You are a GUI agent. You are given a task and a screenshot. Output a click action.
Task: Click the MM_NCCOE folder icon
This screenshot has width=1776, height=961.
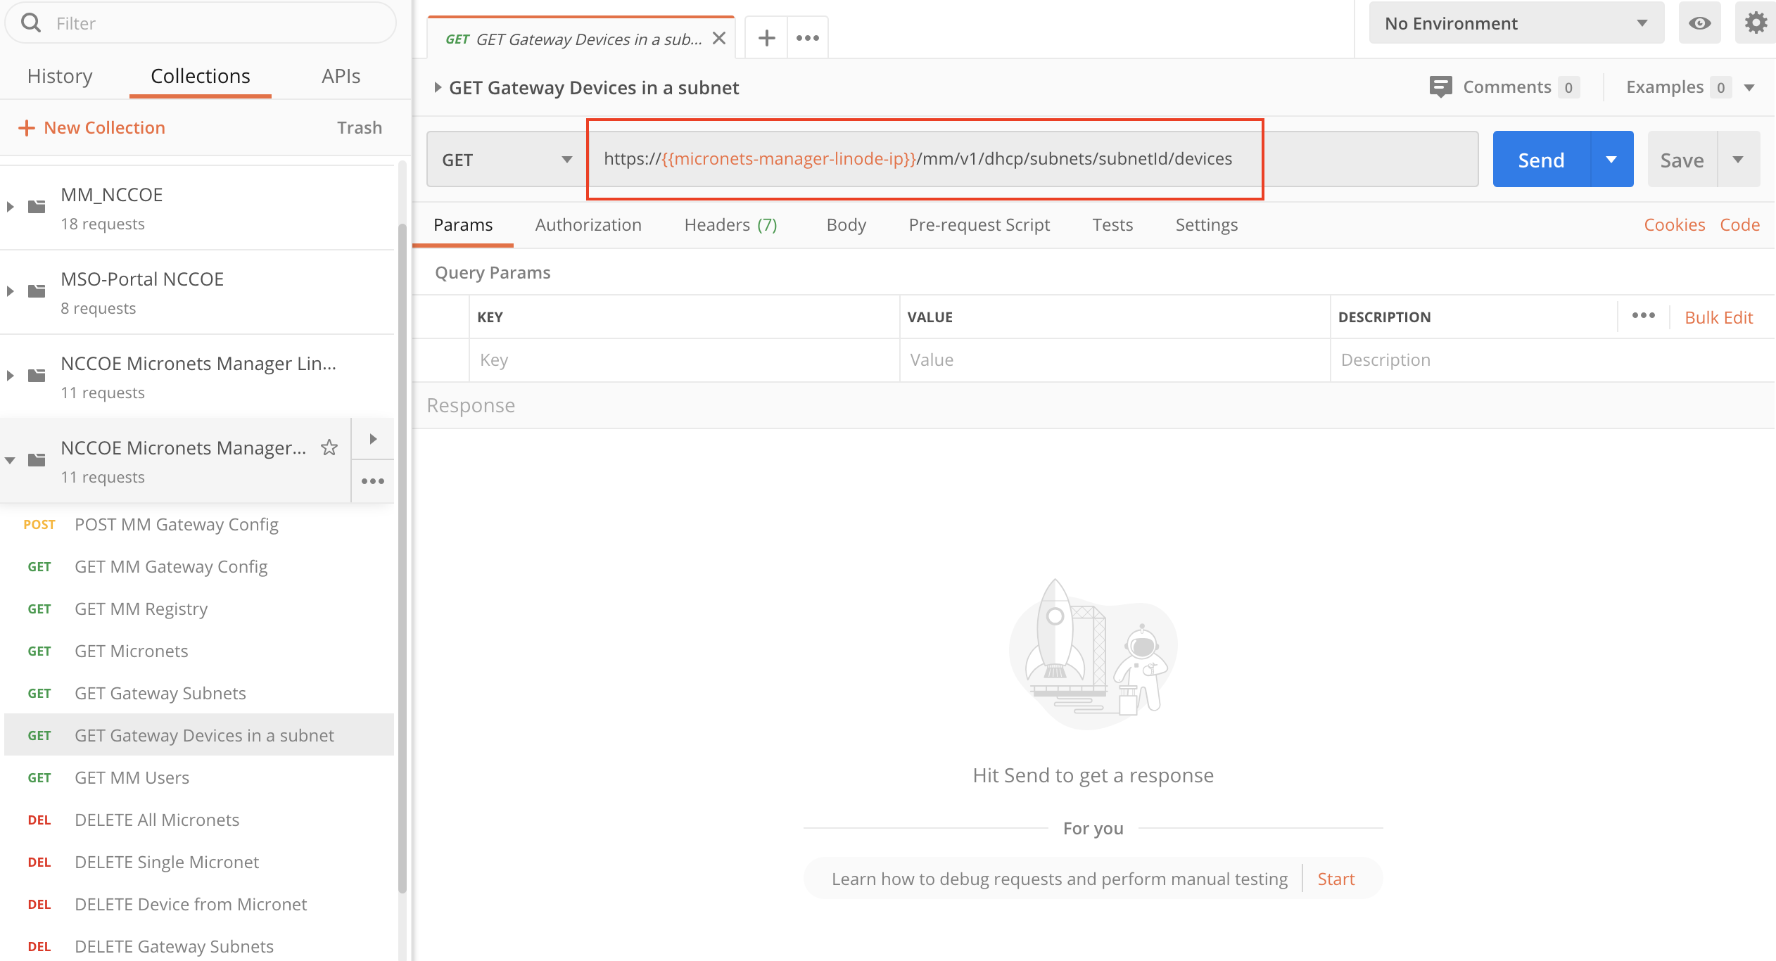tap(37, 206)
